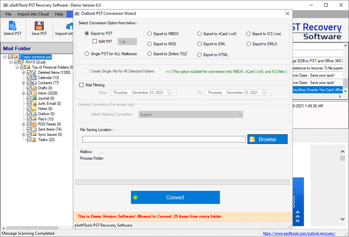Collapse the RAYS (2).pst tree node

tap(11, 62)
